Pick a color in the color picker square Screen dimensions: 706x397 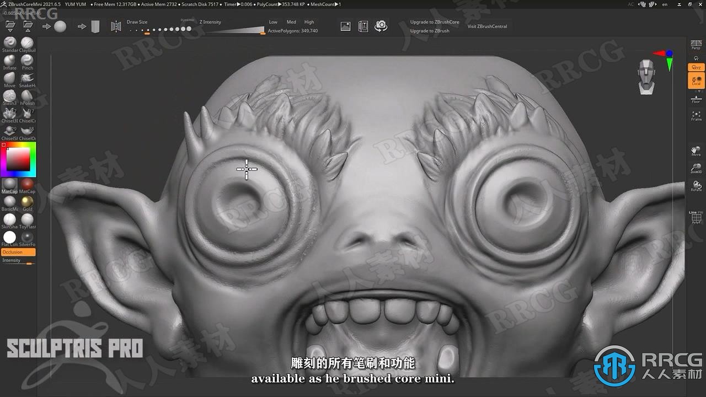tap(18, 159)
